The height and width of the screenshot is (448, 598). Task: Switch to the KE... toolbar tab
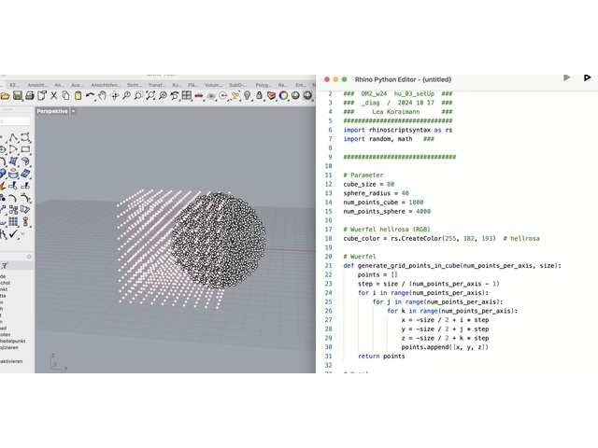pyautogui.click(x=15, y=85)
